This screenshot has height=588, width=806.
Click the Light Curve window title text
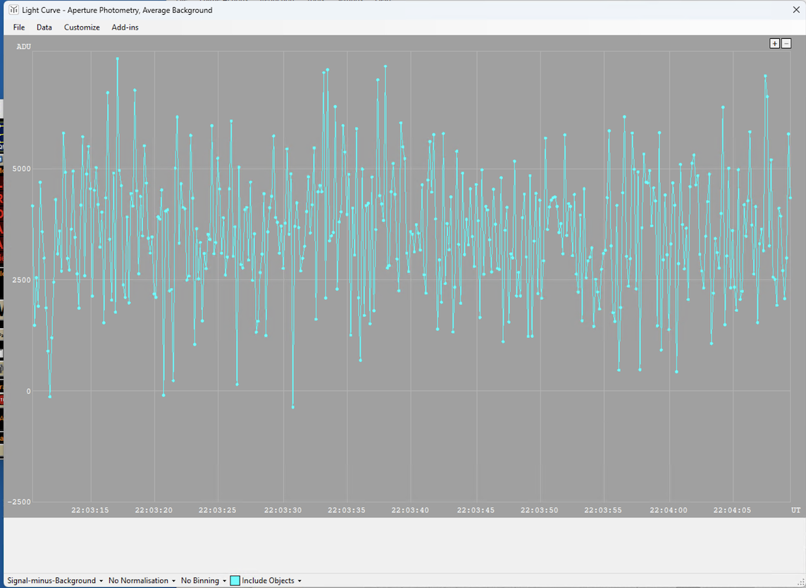pos(117,10)
